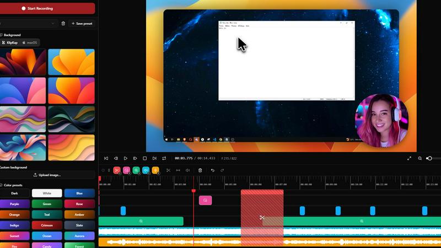Apply the Ocean color preset
This screenshot has width=441, height=248.
(47, 236)
